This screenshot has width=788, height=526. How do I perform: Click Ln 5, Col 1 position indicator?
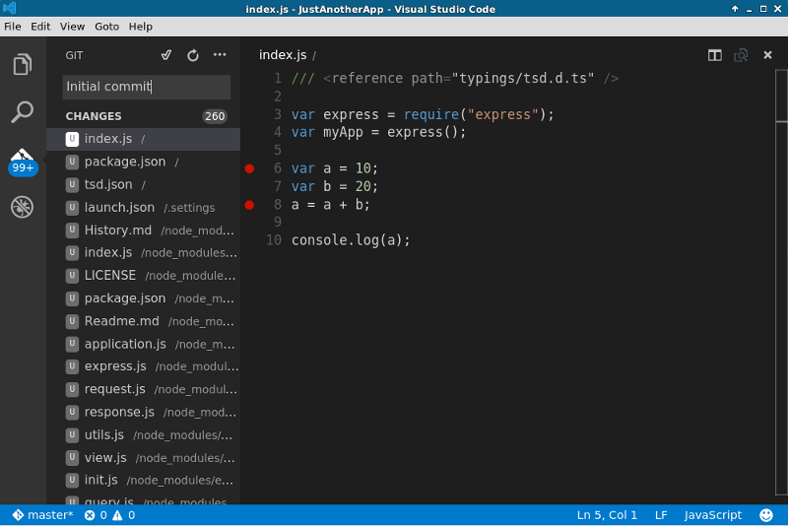607,515
